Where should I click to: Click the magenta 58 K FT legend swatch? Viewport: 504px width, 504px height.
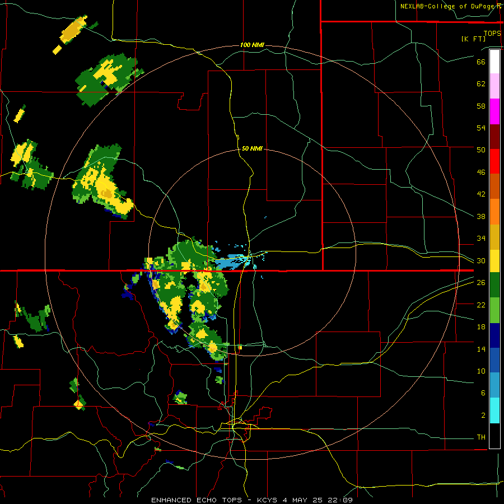tap(494, 111)
